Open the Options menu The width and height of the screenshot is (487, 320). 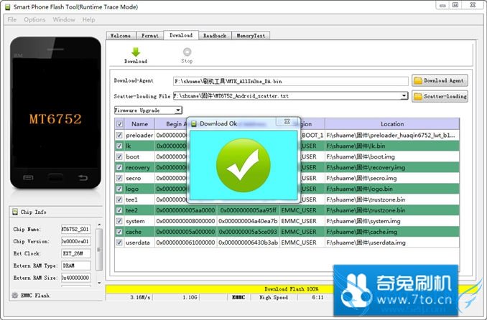click(x=34, y=19)
